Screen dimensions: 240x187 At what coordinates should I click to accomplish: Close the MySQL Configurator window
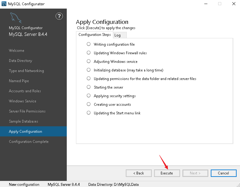pos(234,4)
